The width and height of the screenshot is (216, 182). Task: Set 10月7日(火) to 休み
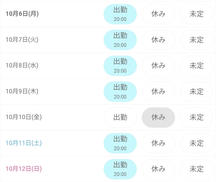click(x=158, y=40)
